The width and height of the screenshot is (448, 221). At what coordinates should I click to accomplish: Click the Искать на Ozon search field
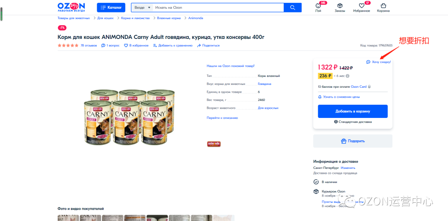click(x=218, y=7)
